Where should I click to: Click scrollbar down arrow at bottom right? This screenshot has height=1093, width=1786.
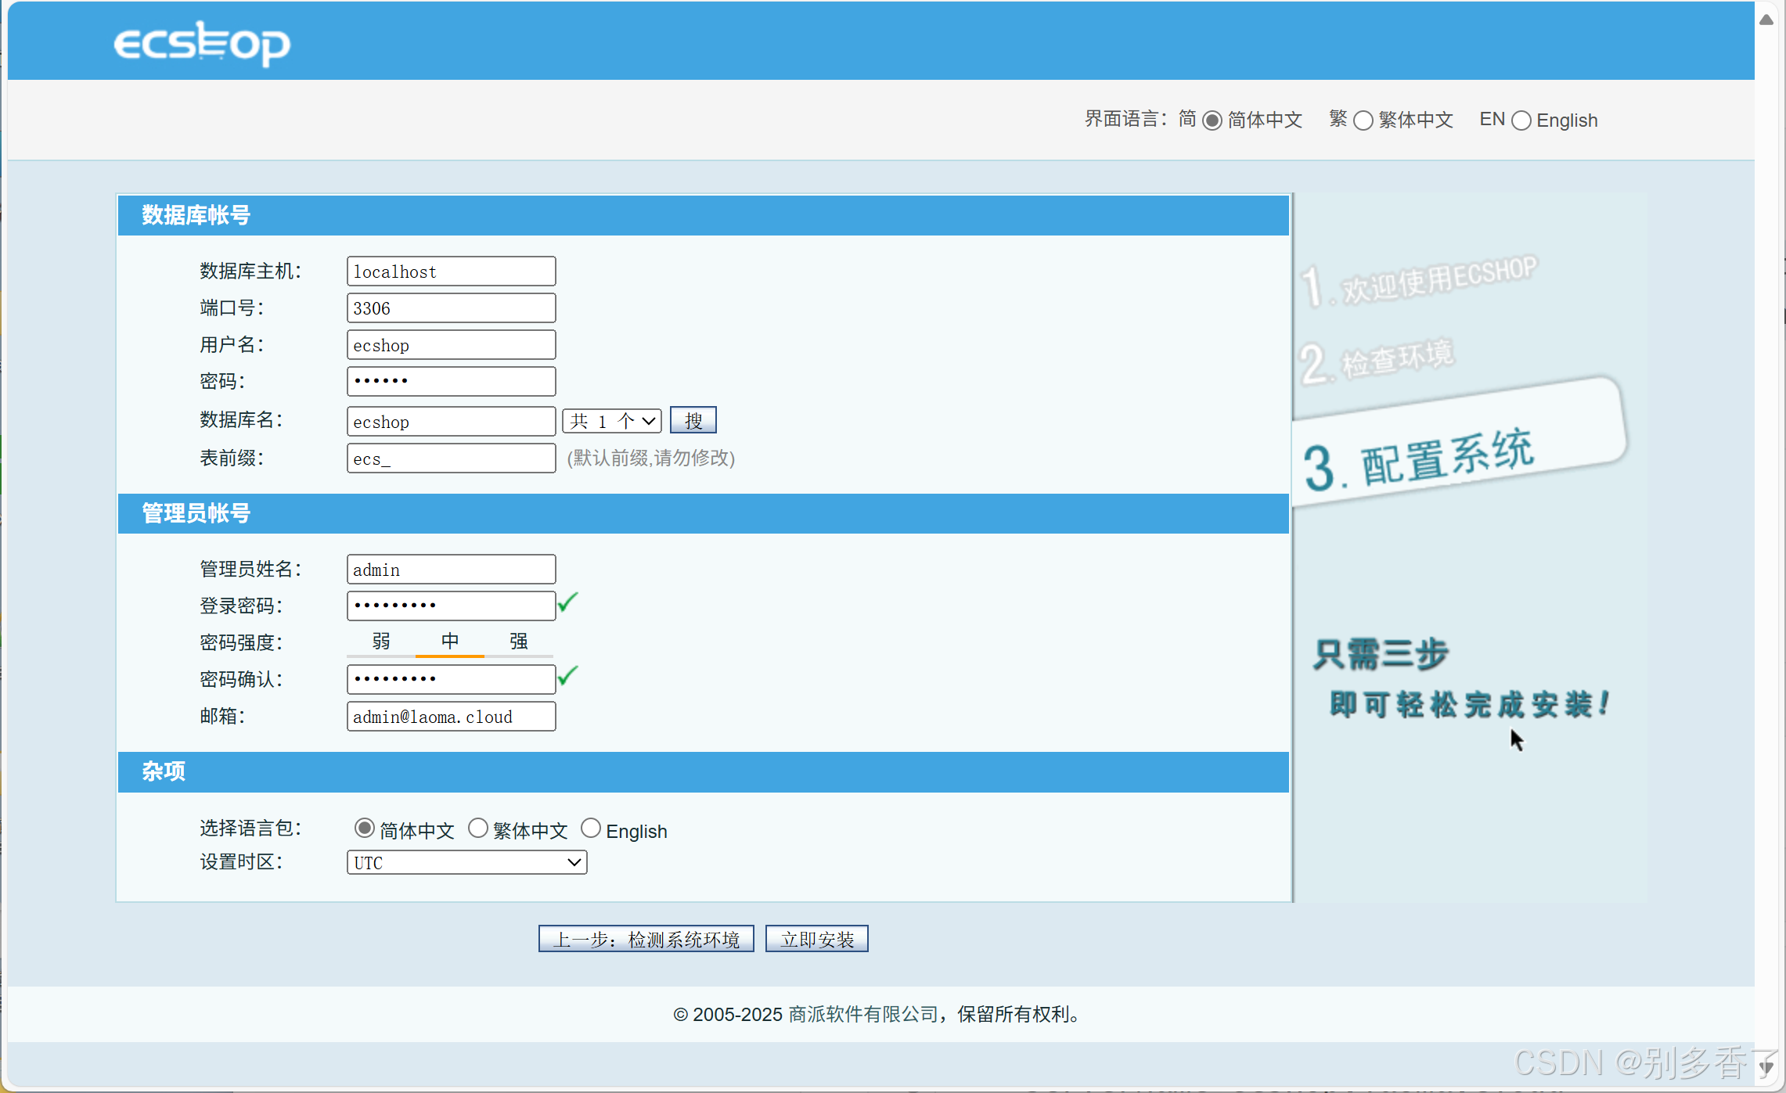coord(1766,1067)
